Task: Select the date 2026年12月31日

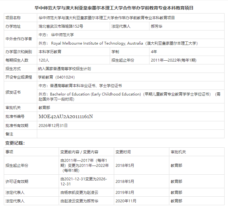Action: (x=53, y=125)
